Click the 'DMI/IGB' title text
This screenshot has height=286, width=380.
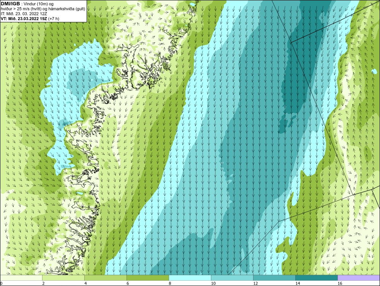tap(10, 4)
